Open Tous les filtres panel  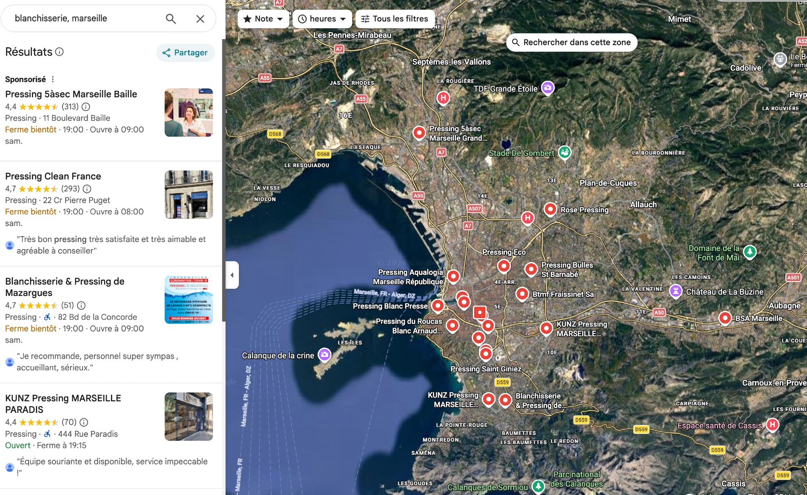(395, 19)
